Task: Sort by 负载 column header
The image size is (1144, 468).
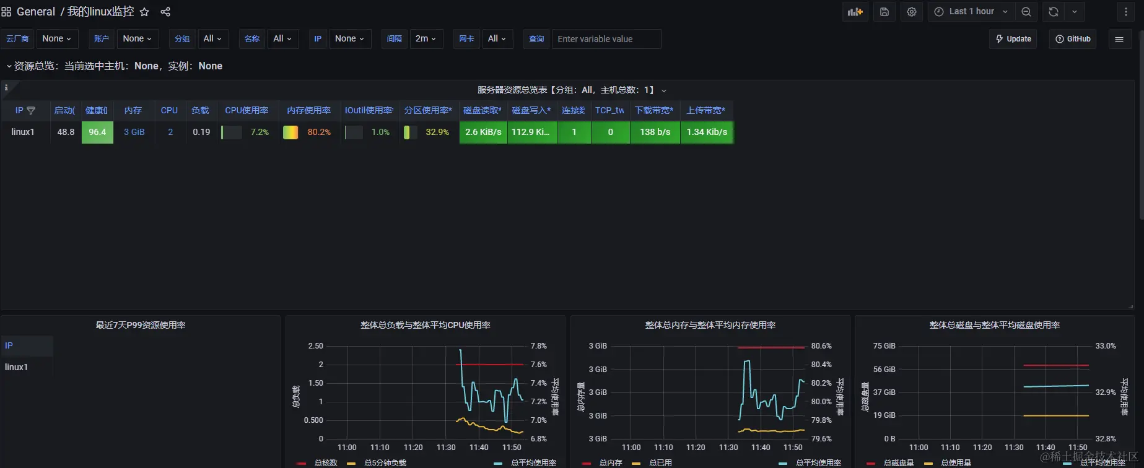Action: coord(200,110)
